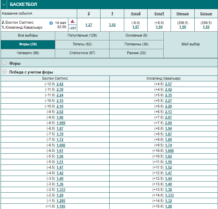Sort by column header 1
This screenshot has height=209, width=218.
pos(112,13)
